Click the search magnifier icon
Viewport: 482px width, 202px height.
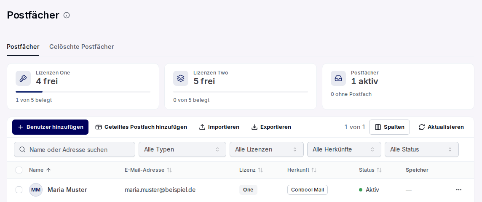point(22,149)
